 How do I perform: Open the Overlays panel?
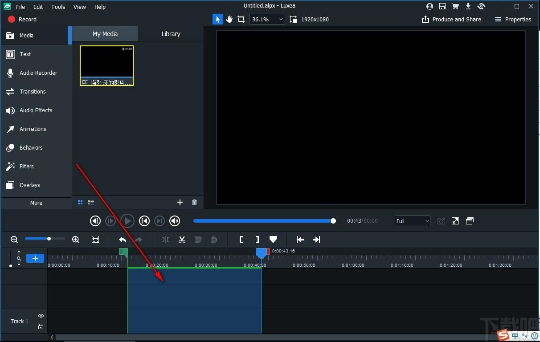[36, 185]
